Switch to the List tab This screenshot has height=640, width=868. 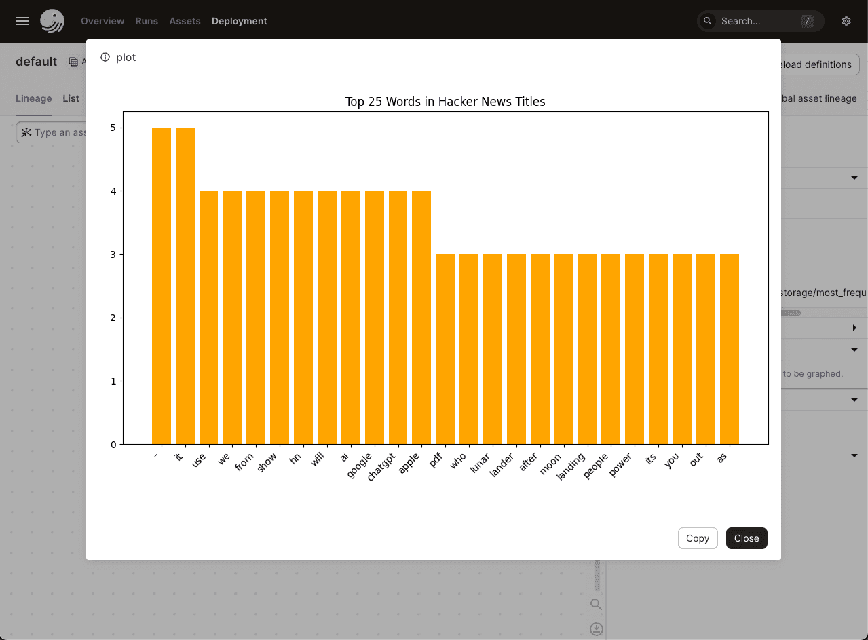[71, 98]
